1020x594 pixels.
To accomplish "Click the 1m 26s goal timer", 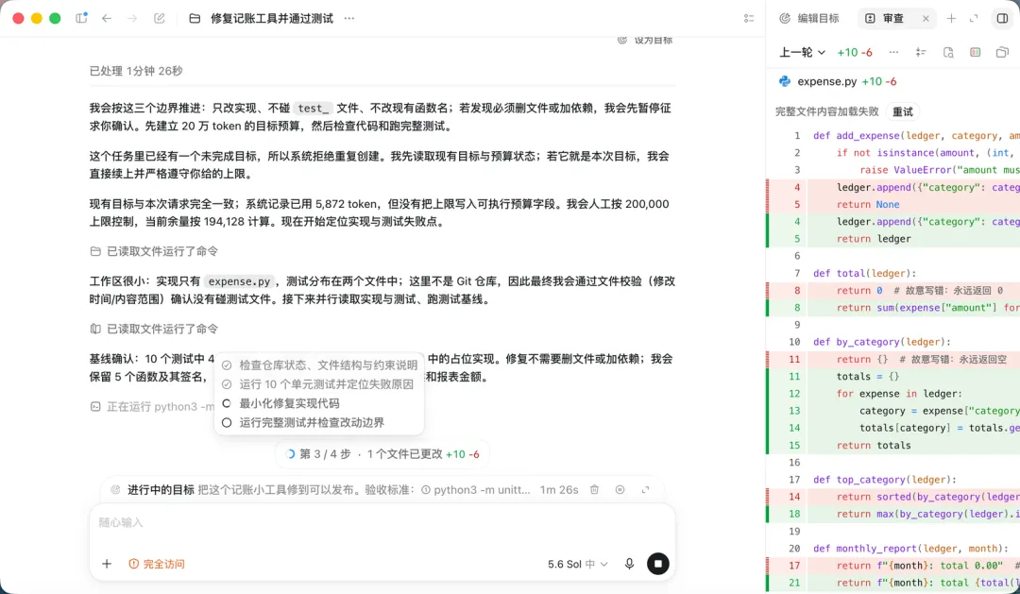I will (x=559, y=489).
